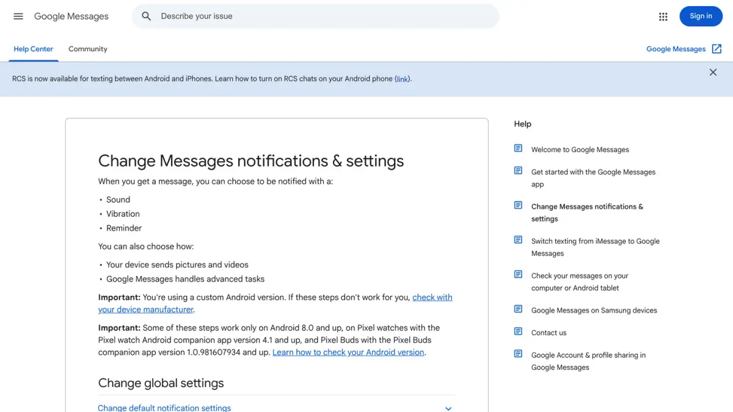Click the 'Sound' bullet item
This screenshot has height=412, width=733.
click(118, 200)
